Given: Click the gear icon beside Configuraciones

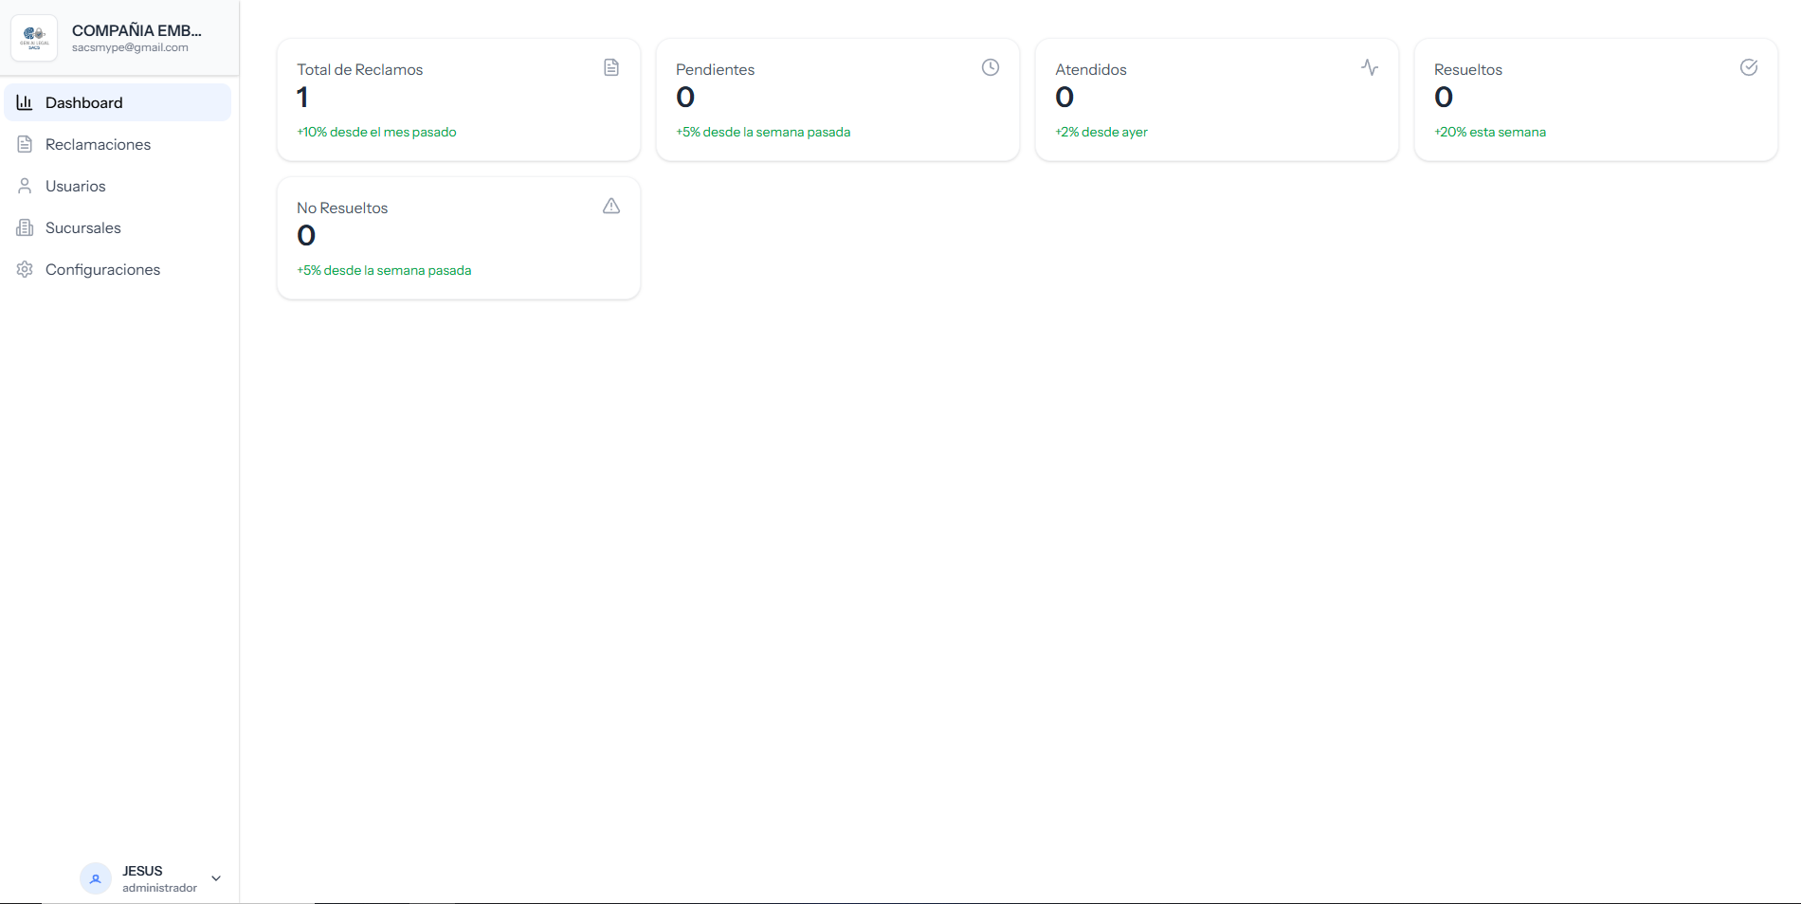Looking at the screenshot, I should [25, 269].
